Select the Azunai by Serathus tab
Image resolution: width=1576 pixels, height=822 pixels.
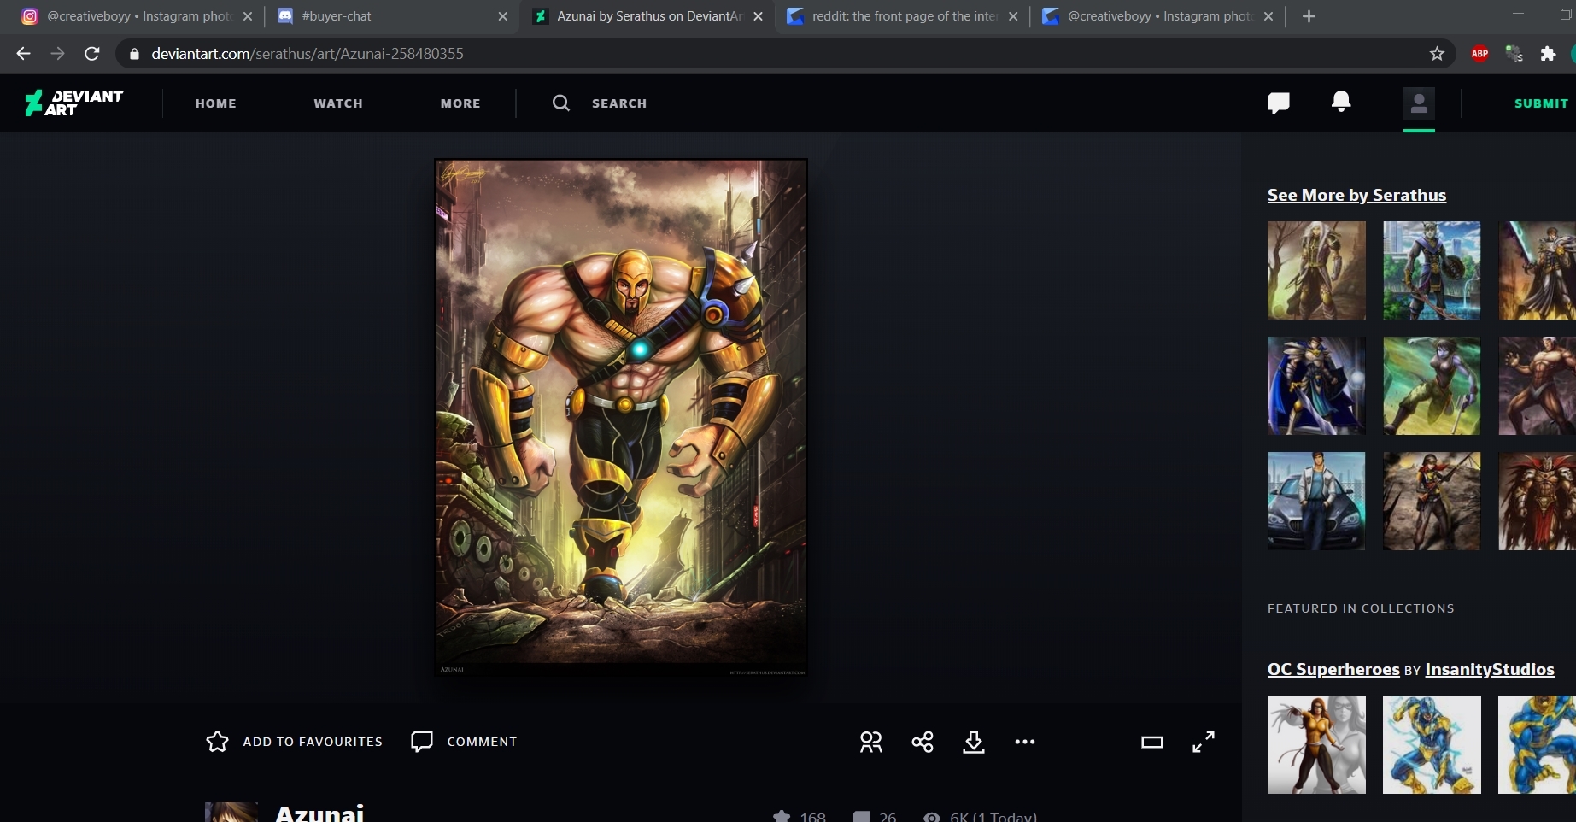(647, 16)
